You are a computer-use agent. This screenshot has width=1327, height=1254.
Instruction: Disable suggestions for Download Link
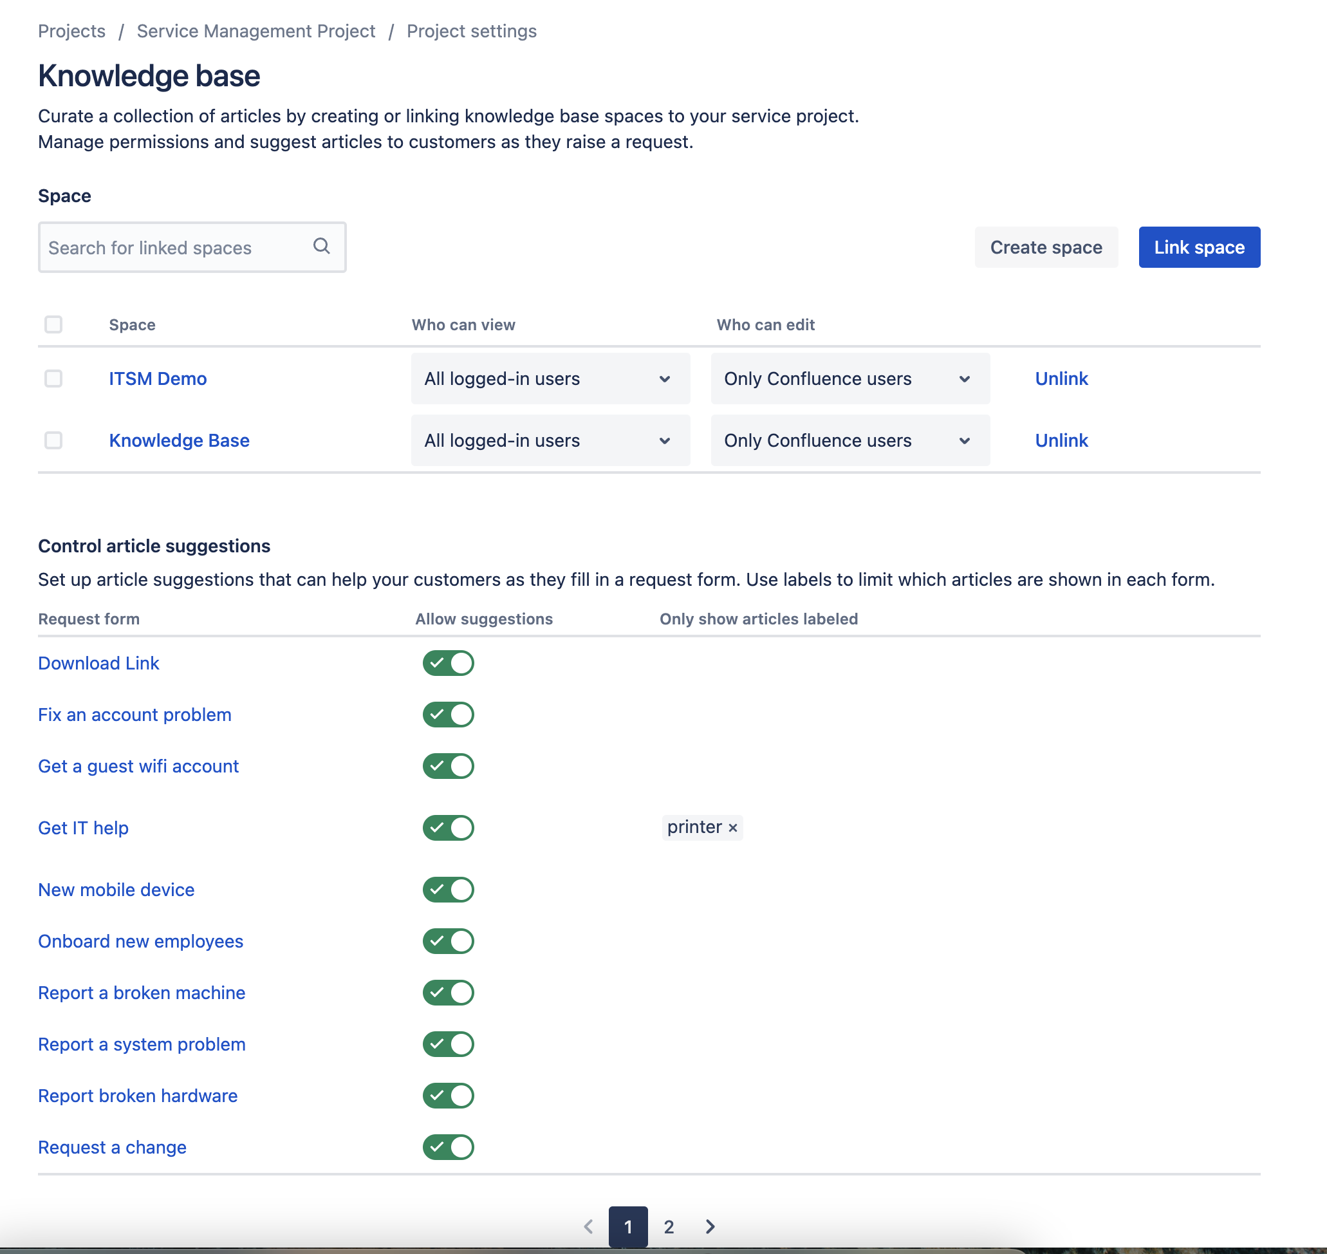[449, 662]
